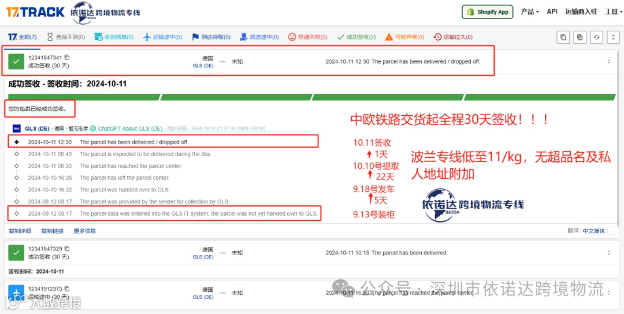Expand the 工具 dropdown menu
624x314 pixels.
pyautogui.click(x=613, y=12)
